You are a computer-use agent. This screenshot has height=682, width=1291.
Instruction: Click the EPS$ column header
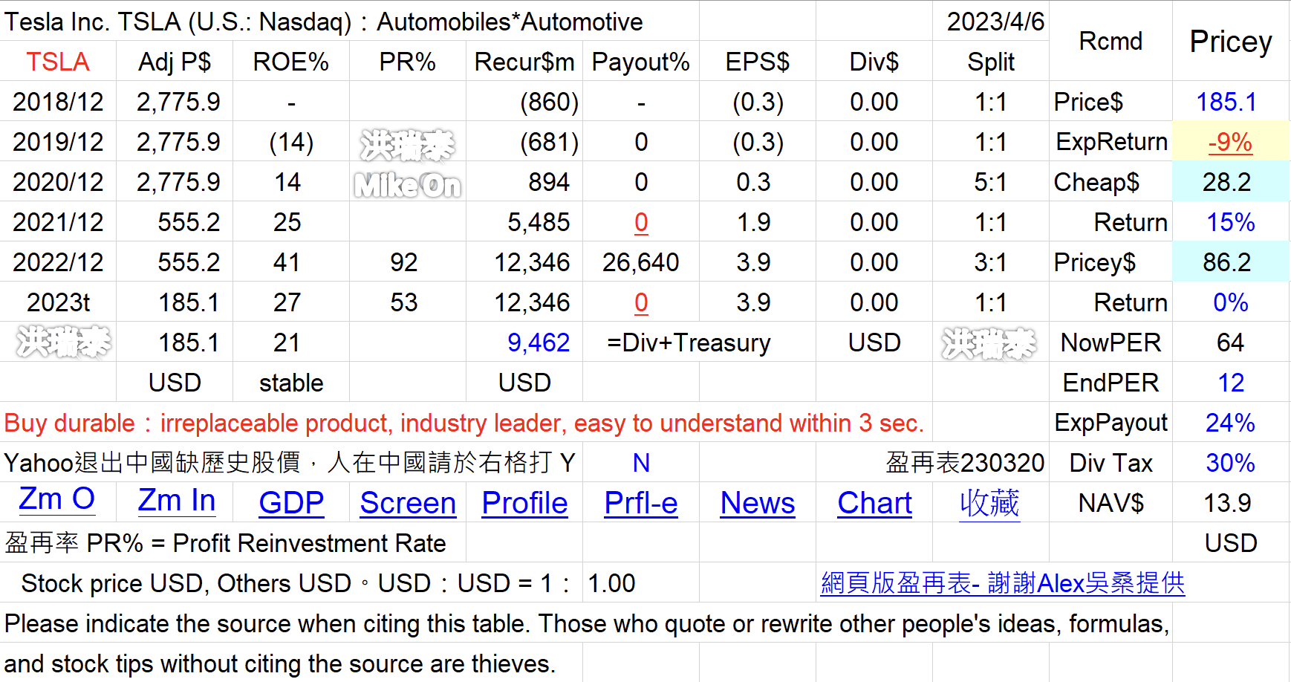758,62
